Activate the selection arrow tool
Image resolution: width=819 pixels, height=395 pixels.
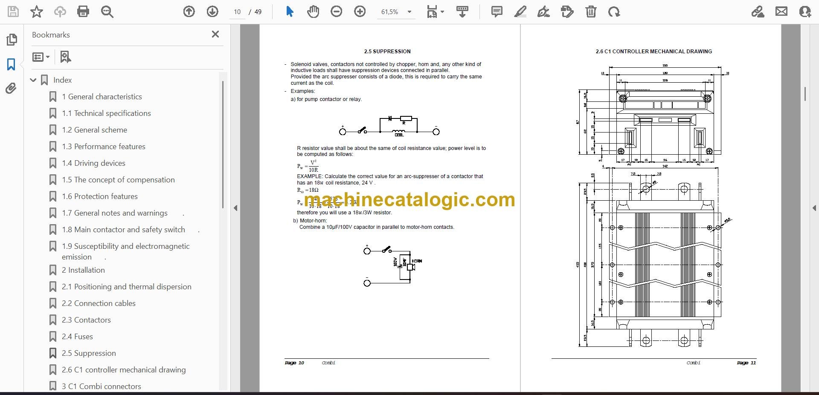coord(290,12)
